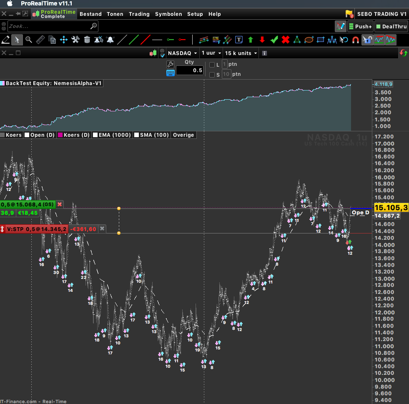Insert a red down arrow marker
The image size is (409, 404).
[262, 40]
